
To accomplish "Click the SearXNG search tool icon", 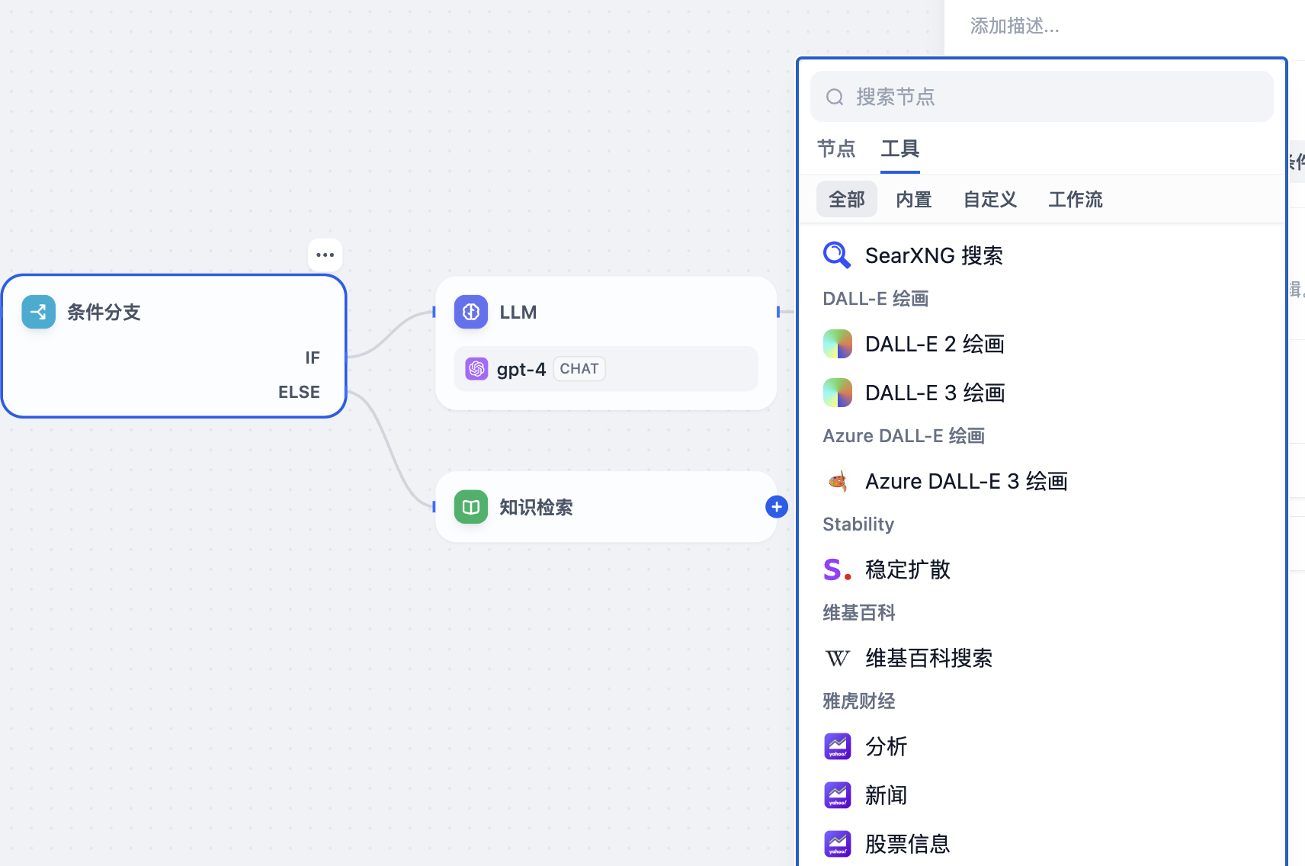I will 837,255.
